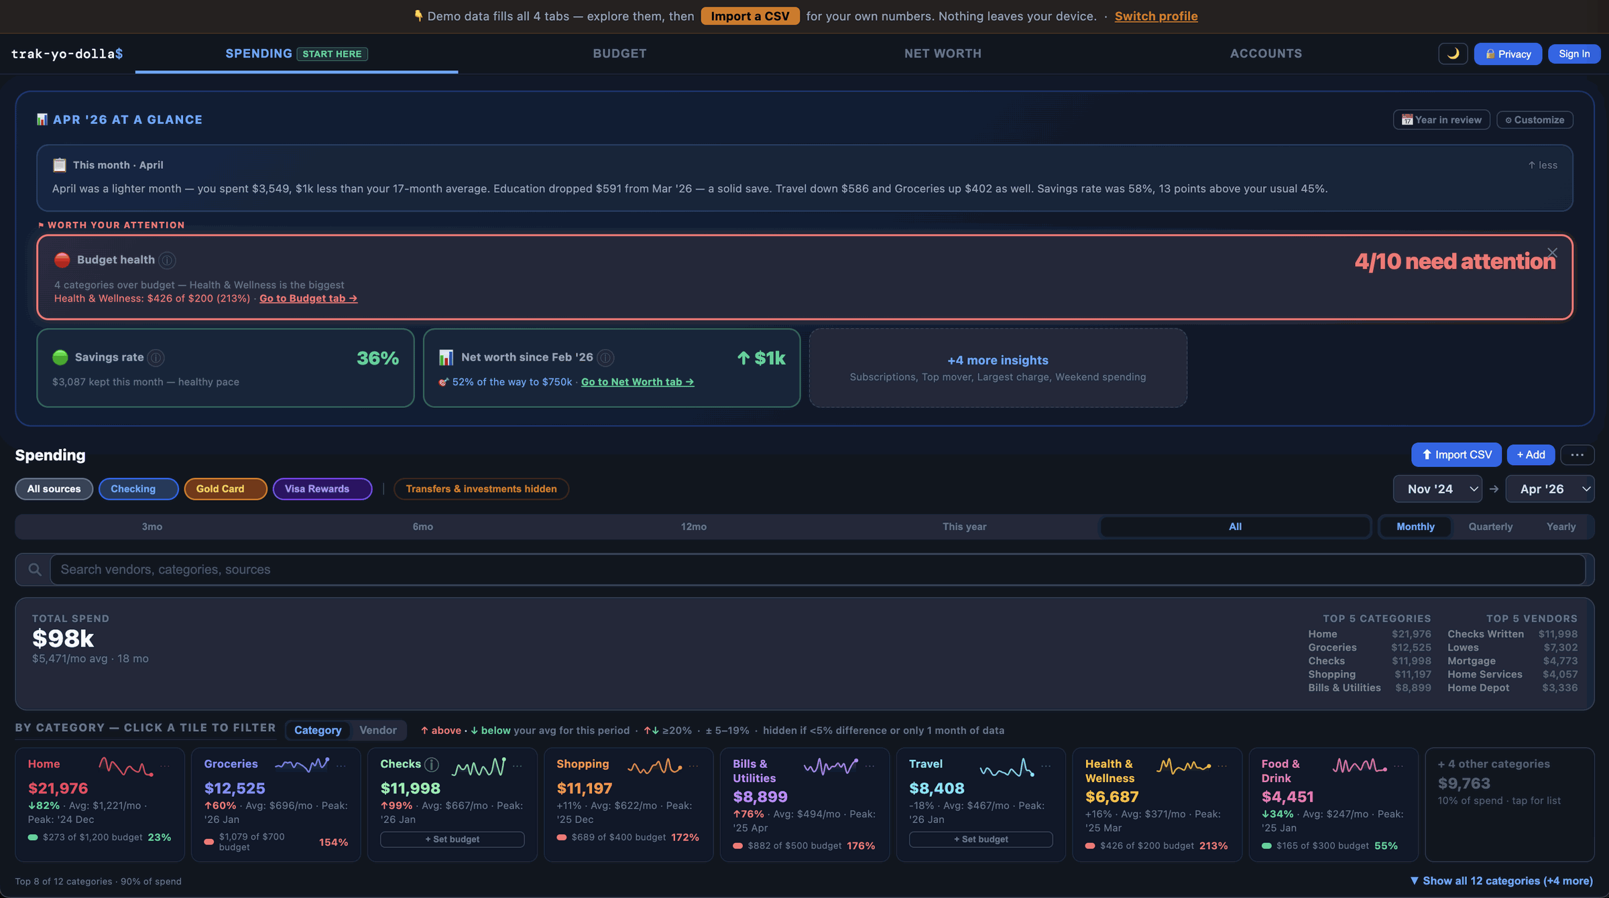The image size is (1609, 898).
Task: Select the 6mo range
Action: pos(423,527)
